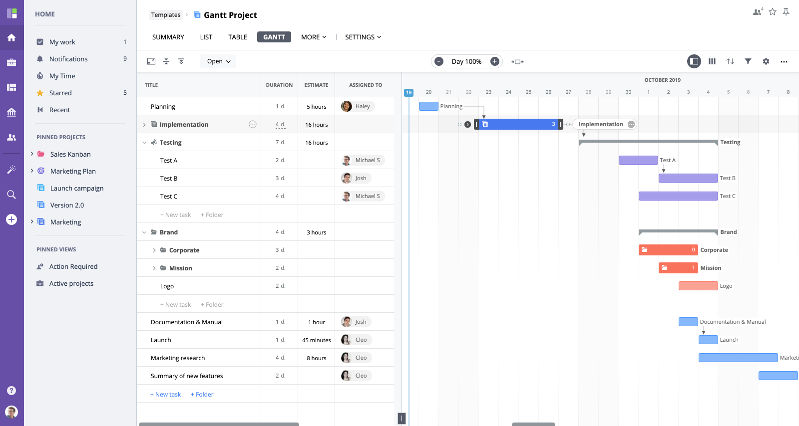The height and width of the screenshot is (426, 799).
Task: Click the Implementation row options circle icon
Action: click(253, 124)
